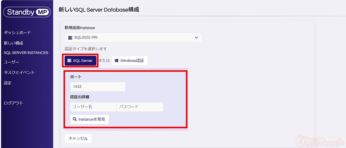Click the magnifier icon for Instance discovery
The height and width of the screenshot is (148, 346).
pos(75,119)
